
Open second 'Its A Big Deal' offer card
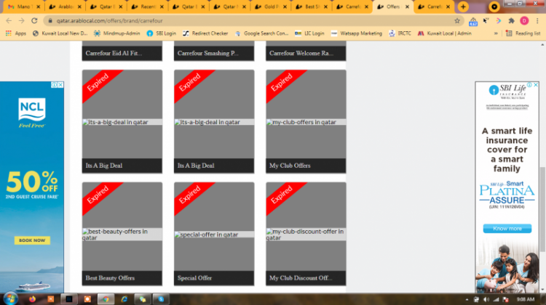pyautogui.click(x=214, y=121)
